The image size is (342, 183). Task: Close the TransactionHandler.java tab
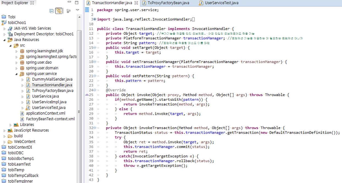coord(136,3)
